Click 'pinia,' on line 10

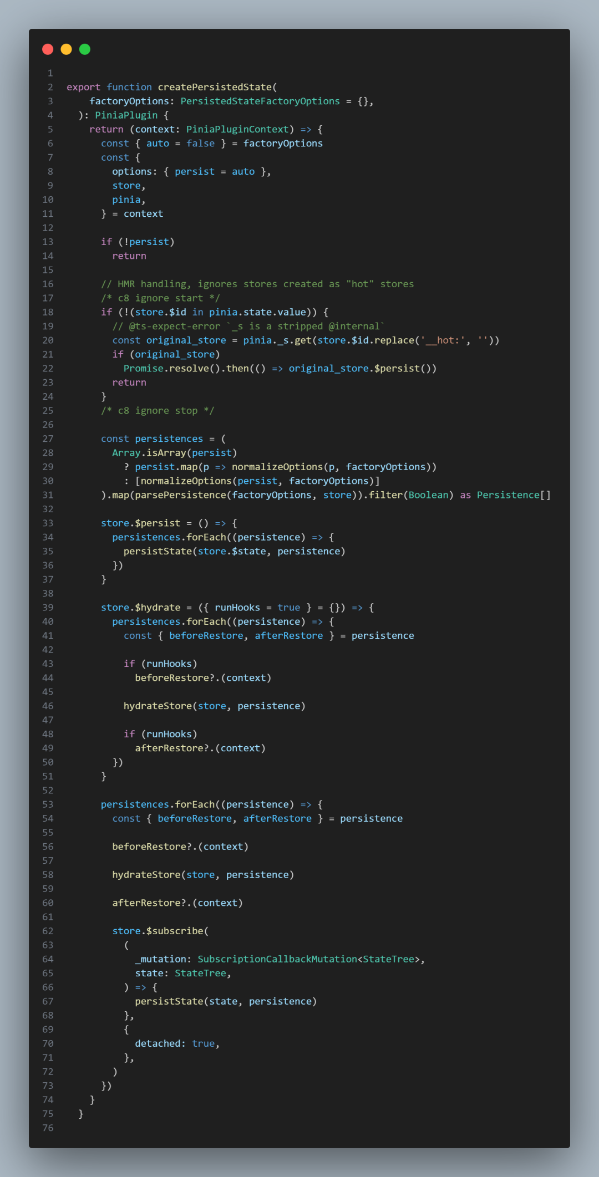(129, 200)
